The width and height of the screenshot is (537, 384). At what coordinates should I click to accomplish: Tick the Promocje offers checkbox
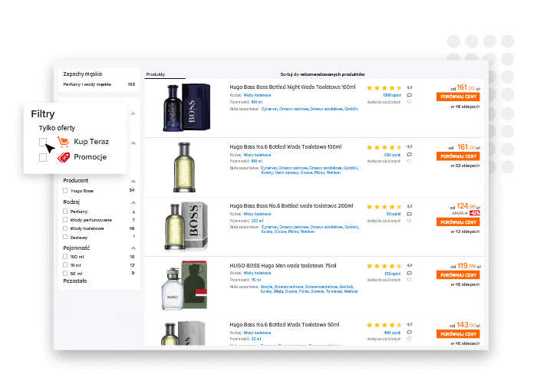point(43,157)
